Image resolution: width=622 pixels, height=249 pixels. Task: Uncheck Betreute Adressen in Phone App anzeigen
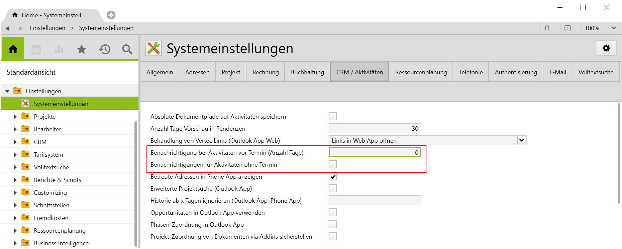click(x=333, y=177)
